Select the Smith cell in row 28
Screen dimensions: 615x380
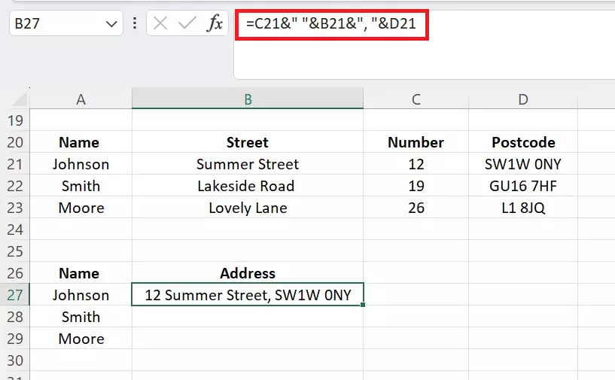pyautogui.click(x=81, y=317)
